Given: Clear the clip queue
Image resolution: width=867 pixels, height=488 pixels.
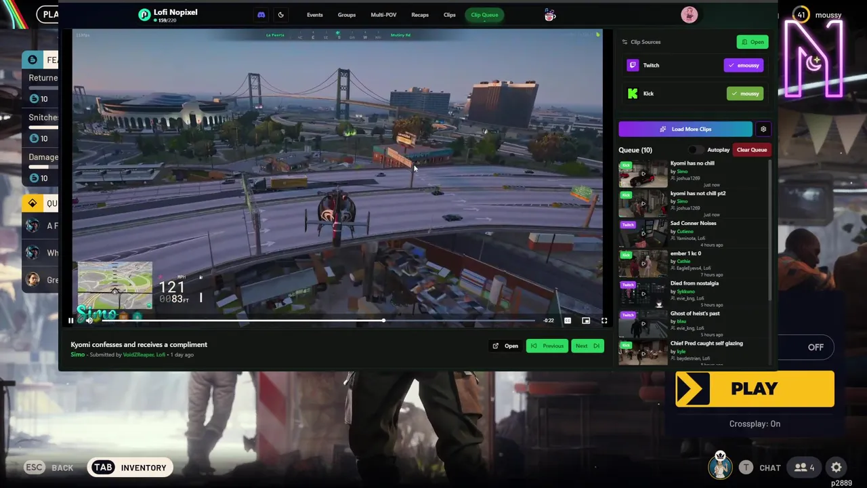Looking at the screenshot, I should pyautogui.click(x=752, y=150).
